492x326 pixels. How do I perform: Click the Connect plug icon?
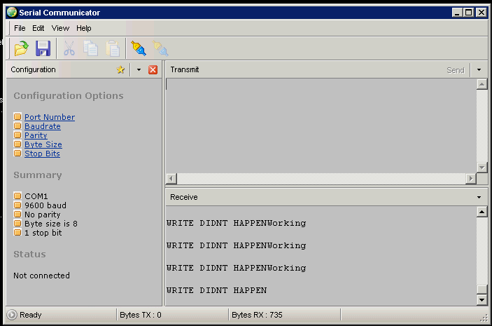[x=139, y=48]
